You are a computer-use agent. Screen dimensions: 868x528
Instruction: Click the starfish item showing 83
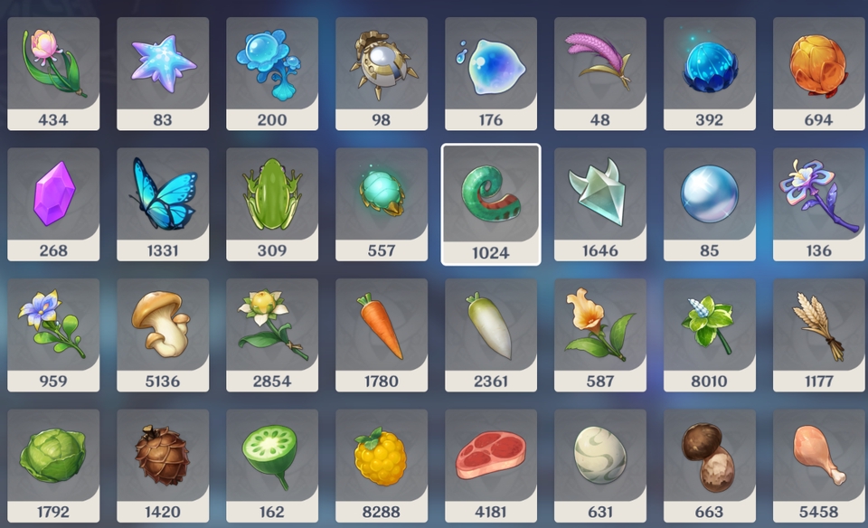point(163,73)
